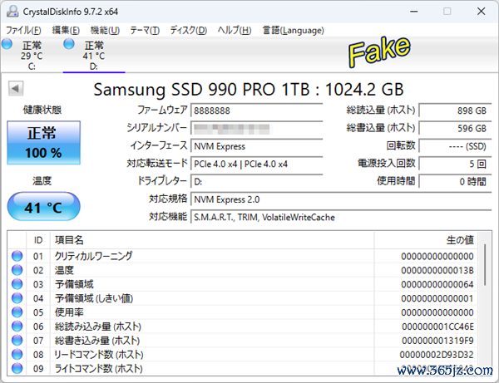
Task: Click power on count value 5 回
Action: (455, 164)
